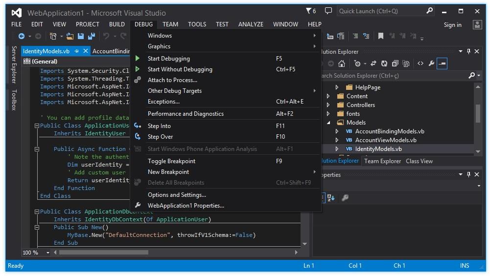Click the Uncomment Lines toolbar icon
This screenshot has height=276, width=490.
click(366, 36)
